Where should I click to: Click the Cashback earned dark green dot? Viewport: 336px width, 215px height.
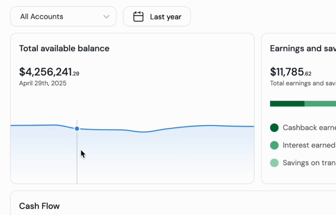coord(274,128)
